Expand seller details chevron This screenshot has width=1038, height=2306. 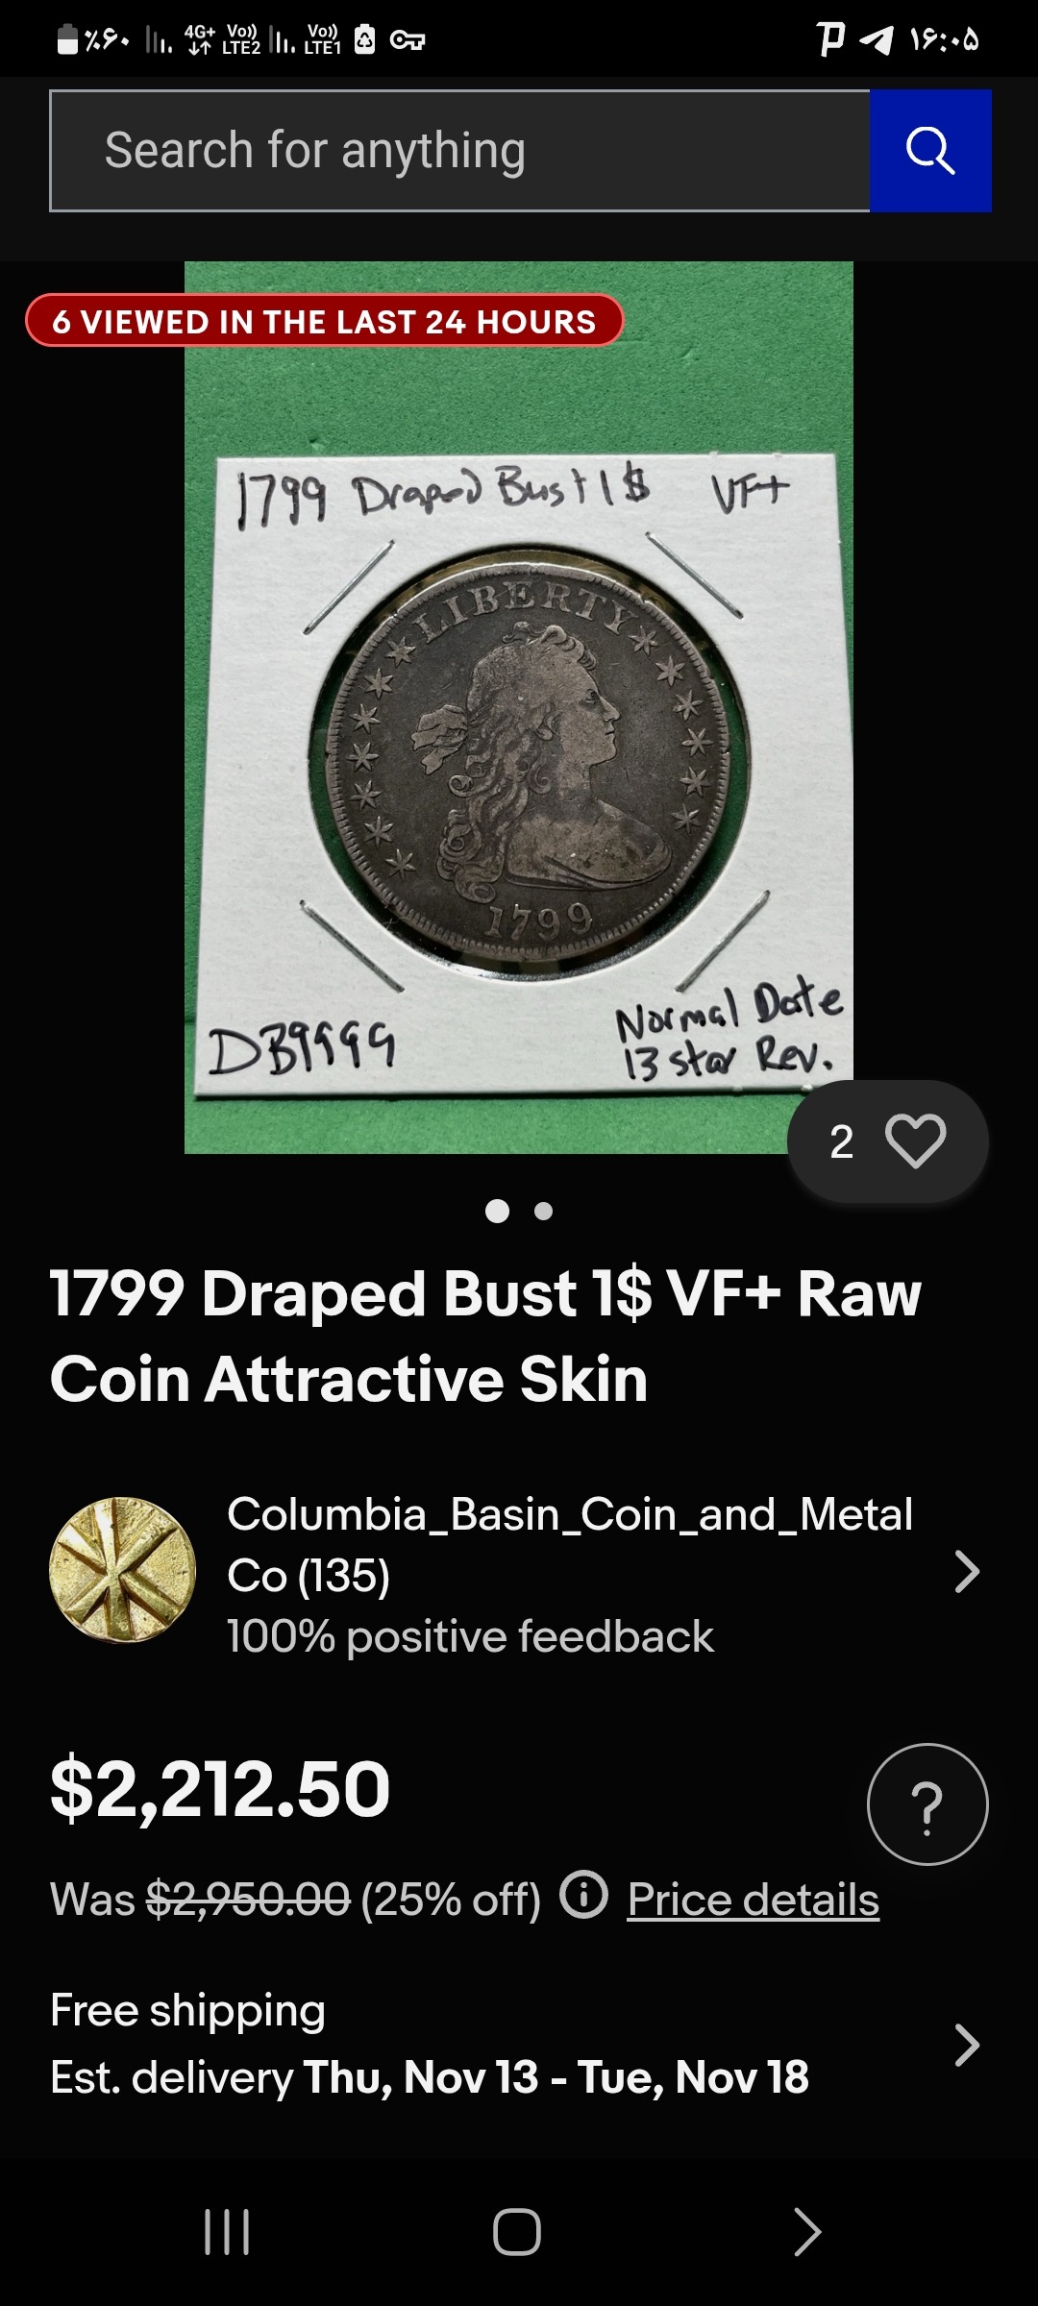click(x=967, y=1572)
